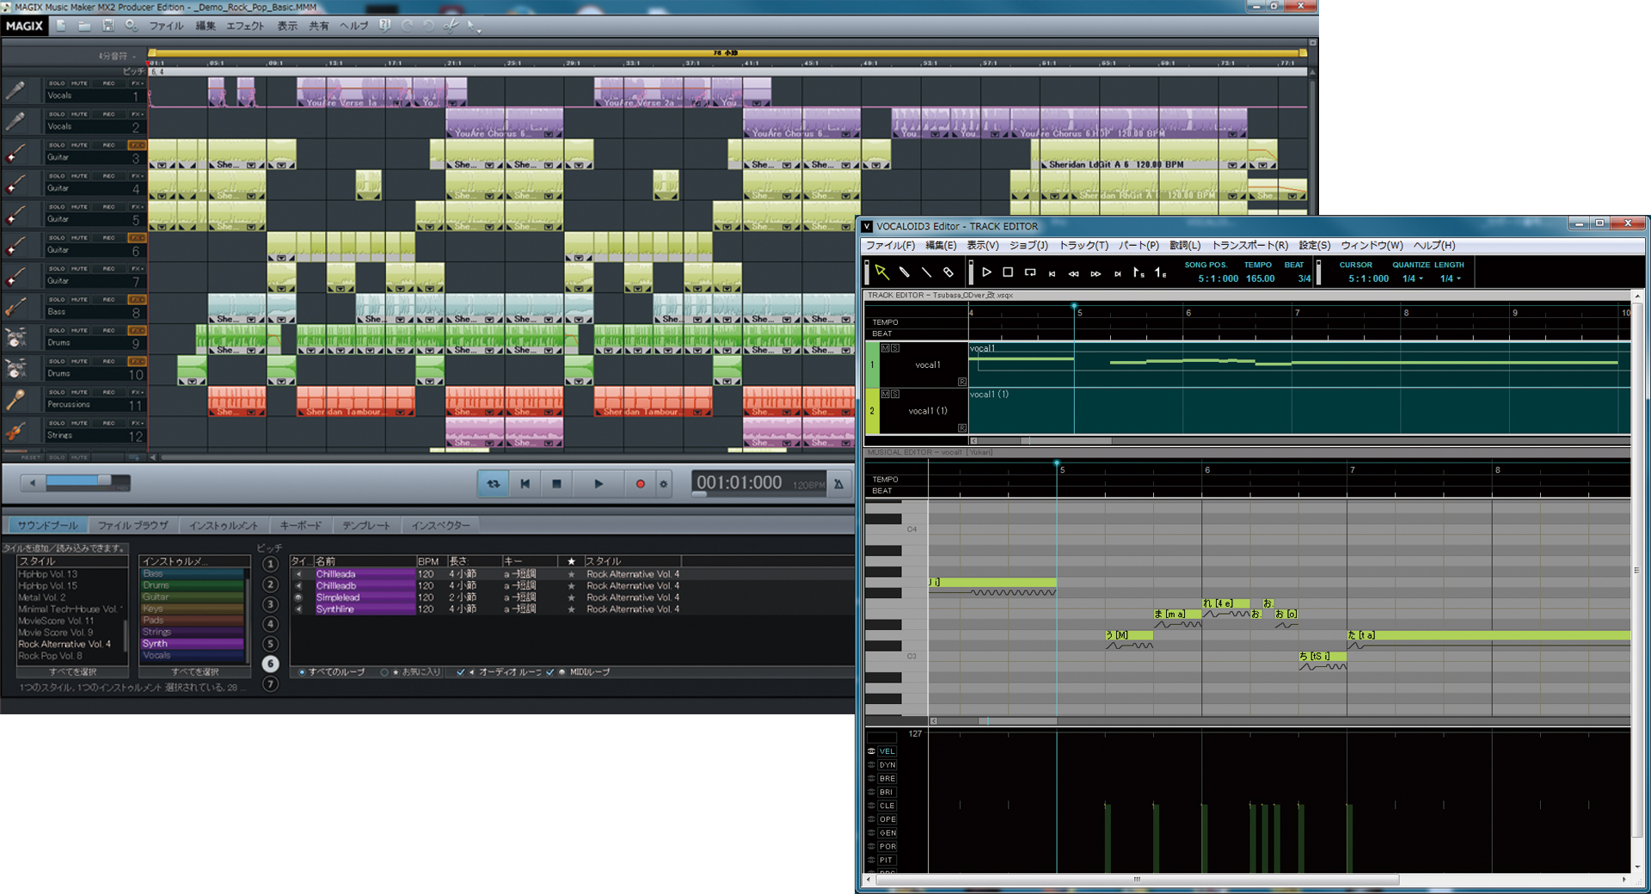This screenshot has width=1651, height=894.
Task: Click the Stop button in VOCALOID3 transport
Action: click(1008, 272)
